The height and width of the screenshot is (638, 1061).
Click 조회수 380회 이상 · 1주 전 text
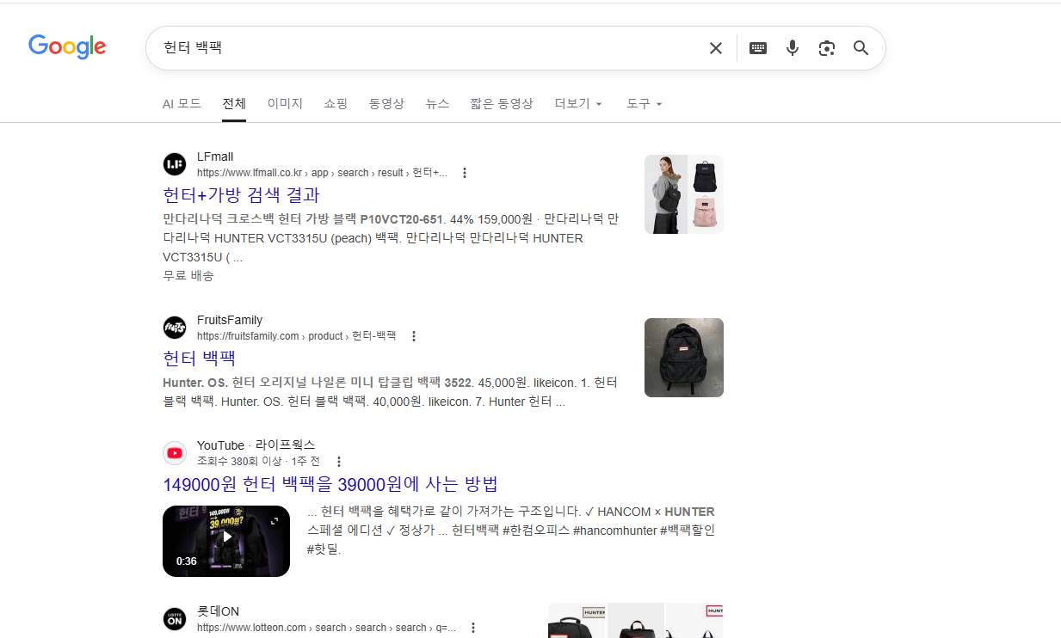[x=258, y=462]
